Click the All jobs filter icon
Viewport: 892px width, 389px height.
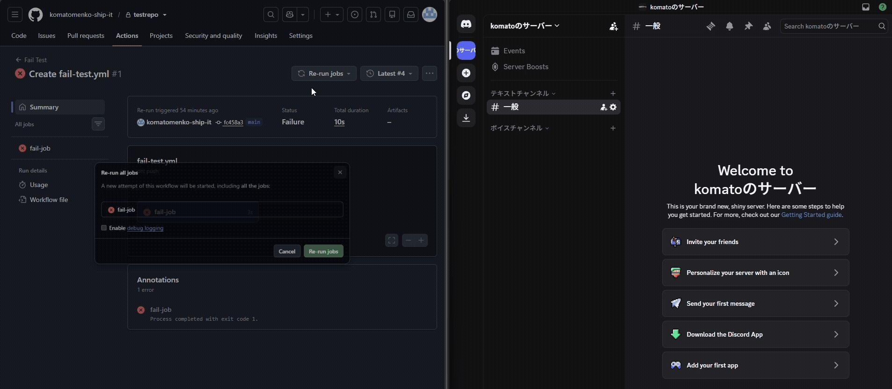pyautogui.click(x=98, y=124)
